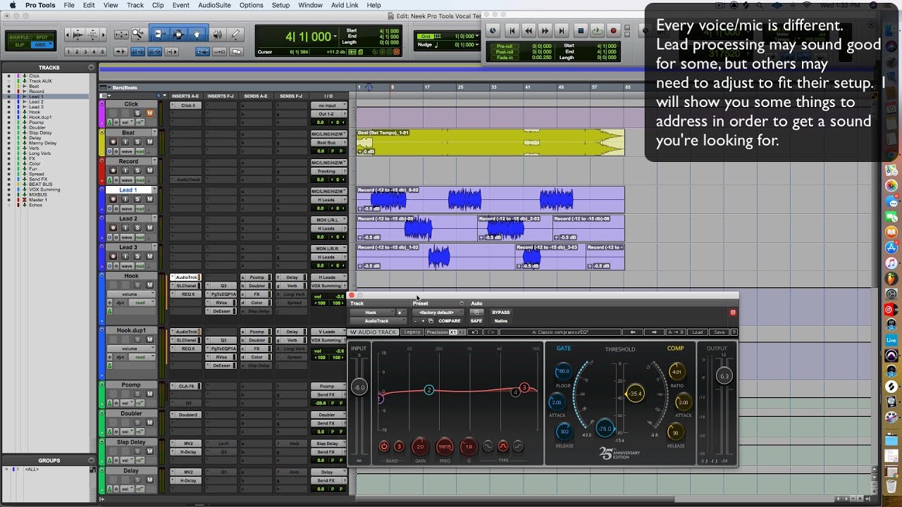
Task: Open the factory default preset dropdown
Action: (x=438, y=313)
